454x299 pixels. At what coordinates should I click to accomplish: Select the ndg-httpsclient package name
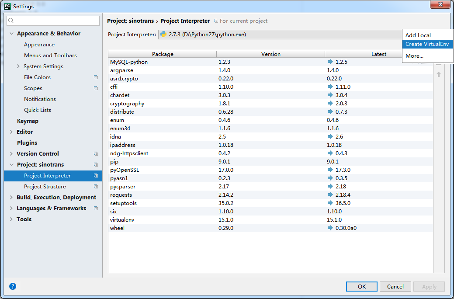pos(129,153)
